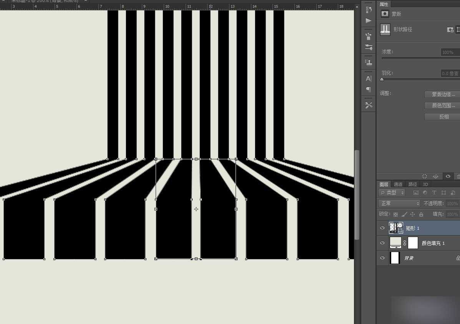
Task: Click the add pixel mask icon
Action: click(x=450, y=30)
